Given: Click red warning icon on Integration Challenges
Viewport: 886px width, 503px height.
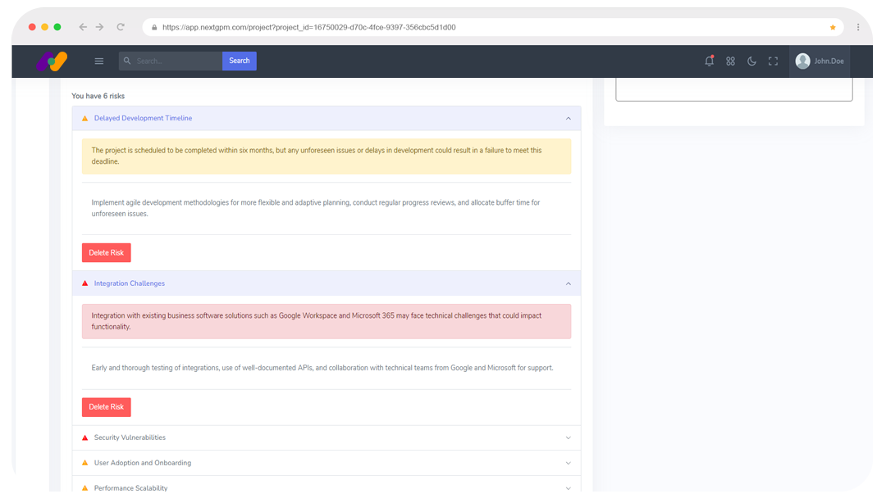Looking at the screenshot, I should click(x=84, y=283).
